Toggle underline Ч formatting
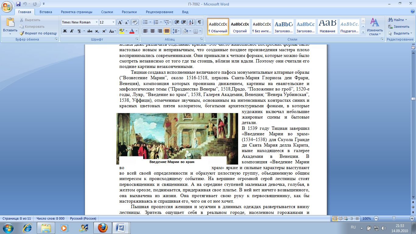 [79, 31]
